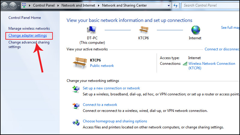Image resolution: width=240 pixels, height=135 pixels.
Task: Click the Search Control Panel field
Action: [210, 5]
